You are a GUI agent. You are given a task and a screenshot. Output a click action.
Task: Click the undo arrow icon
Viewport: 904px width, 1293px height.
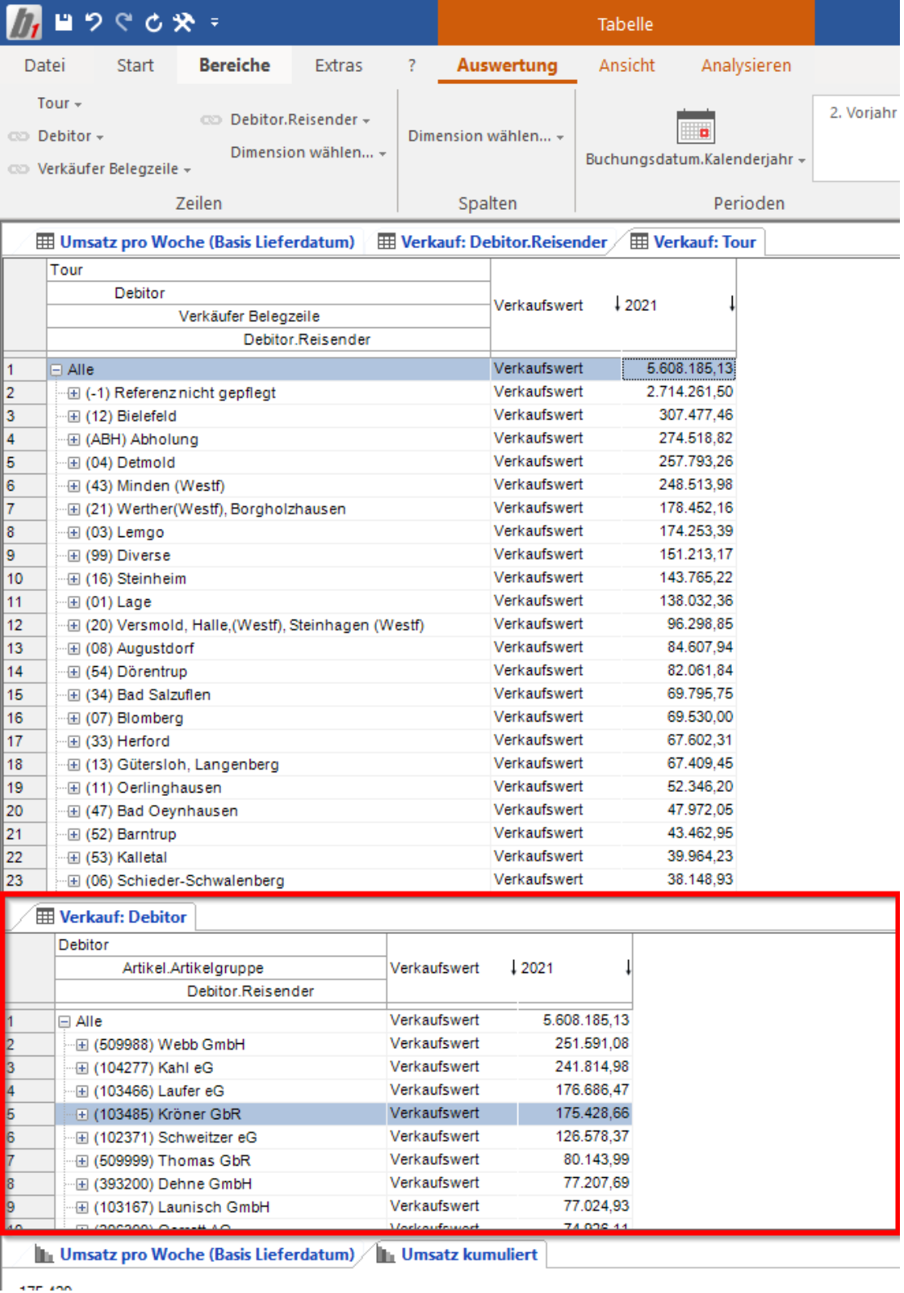94,22
